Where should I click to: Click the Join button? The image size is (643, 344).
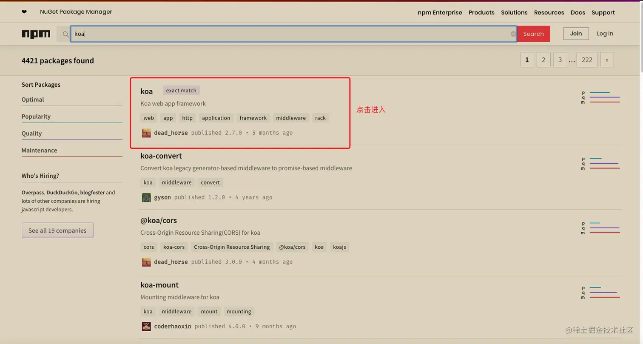click(x=576, y=34)
